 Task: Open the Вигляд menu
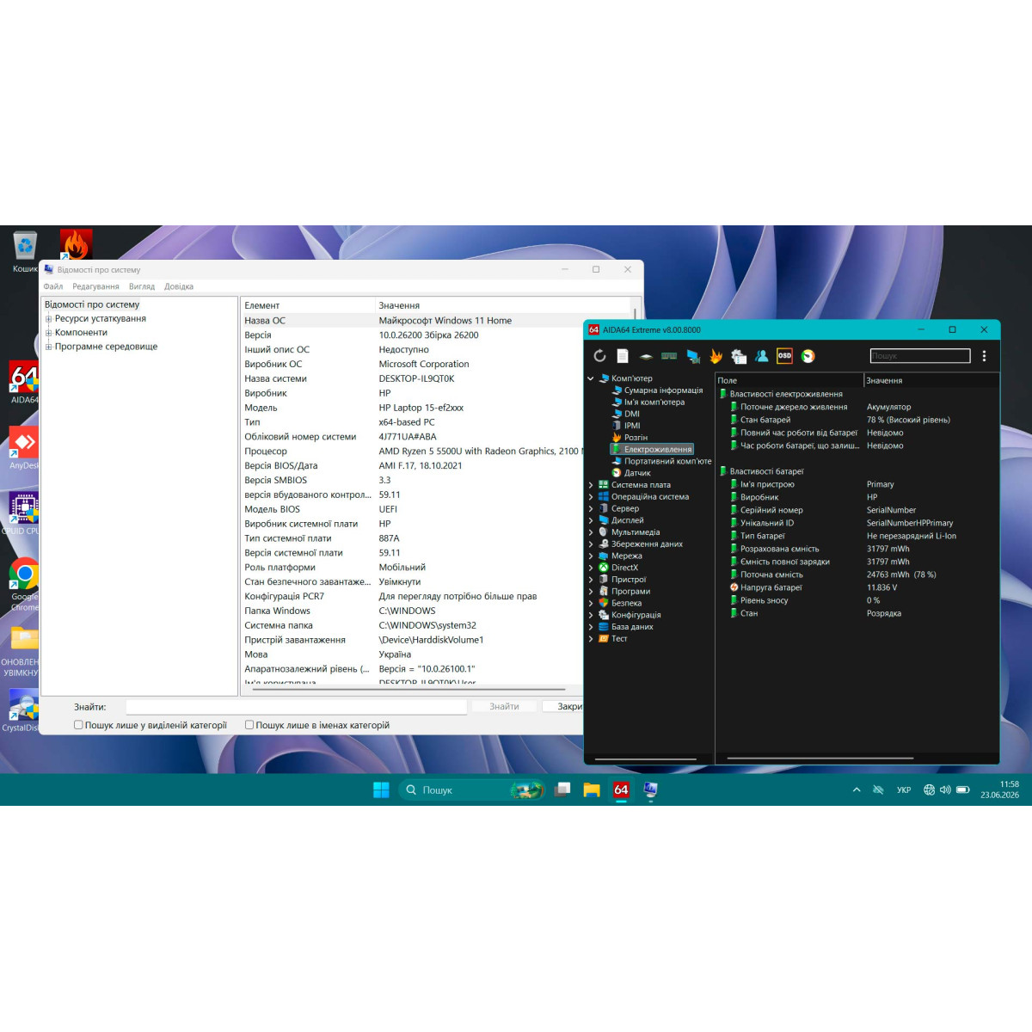142,286
